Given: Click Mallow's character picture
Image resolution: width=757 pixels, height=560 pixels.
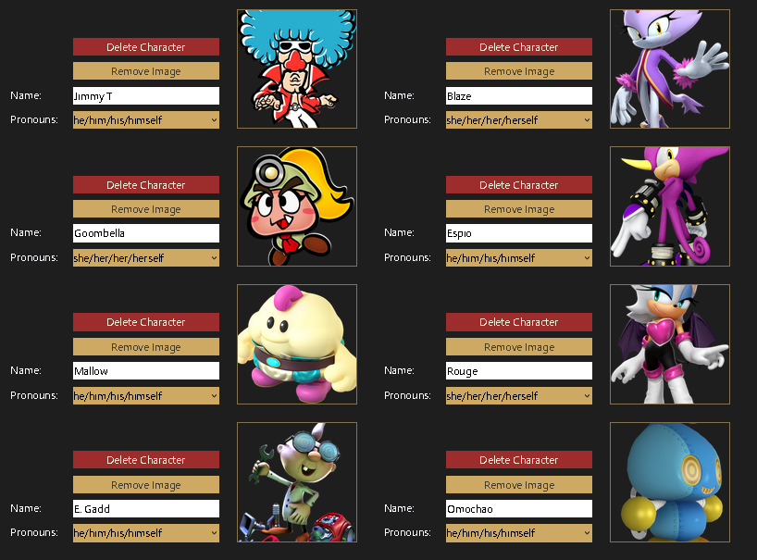Looking at the screenshot, I should [x=297, y=344].
